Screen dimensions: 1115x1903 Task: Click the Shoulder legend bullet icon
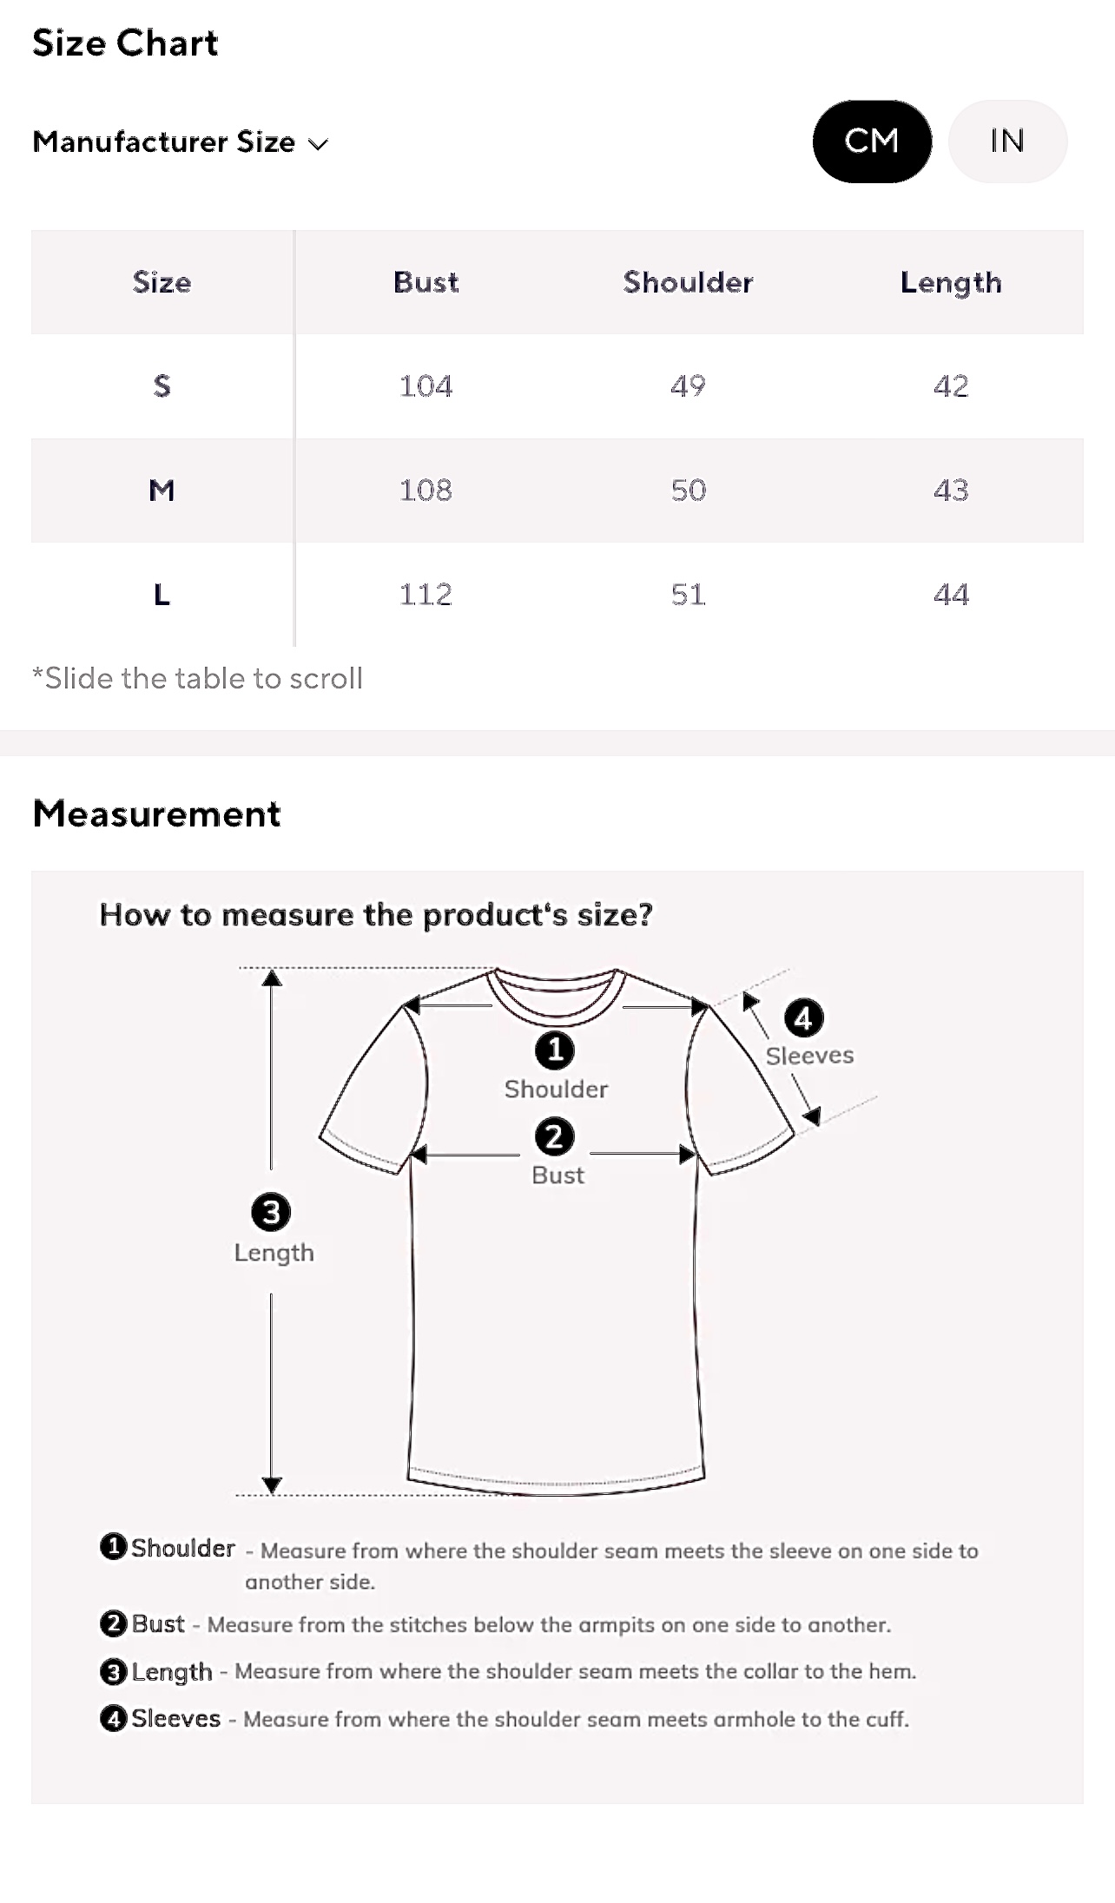coord(113,1546)
